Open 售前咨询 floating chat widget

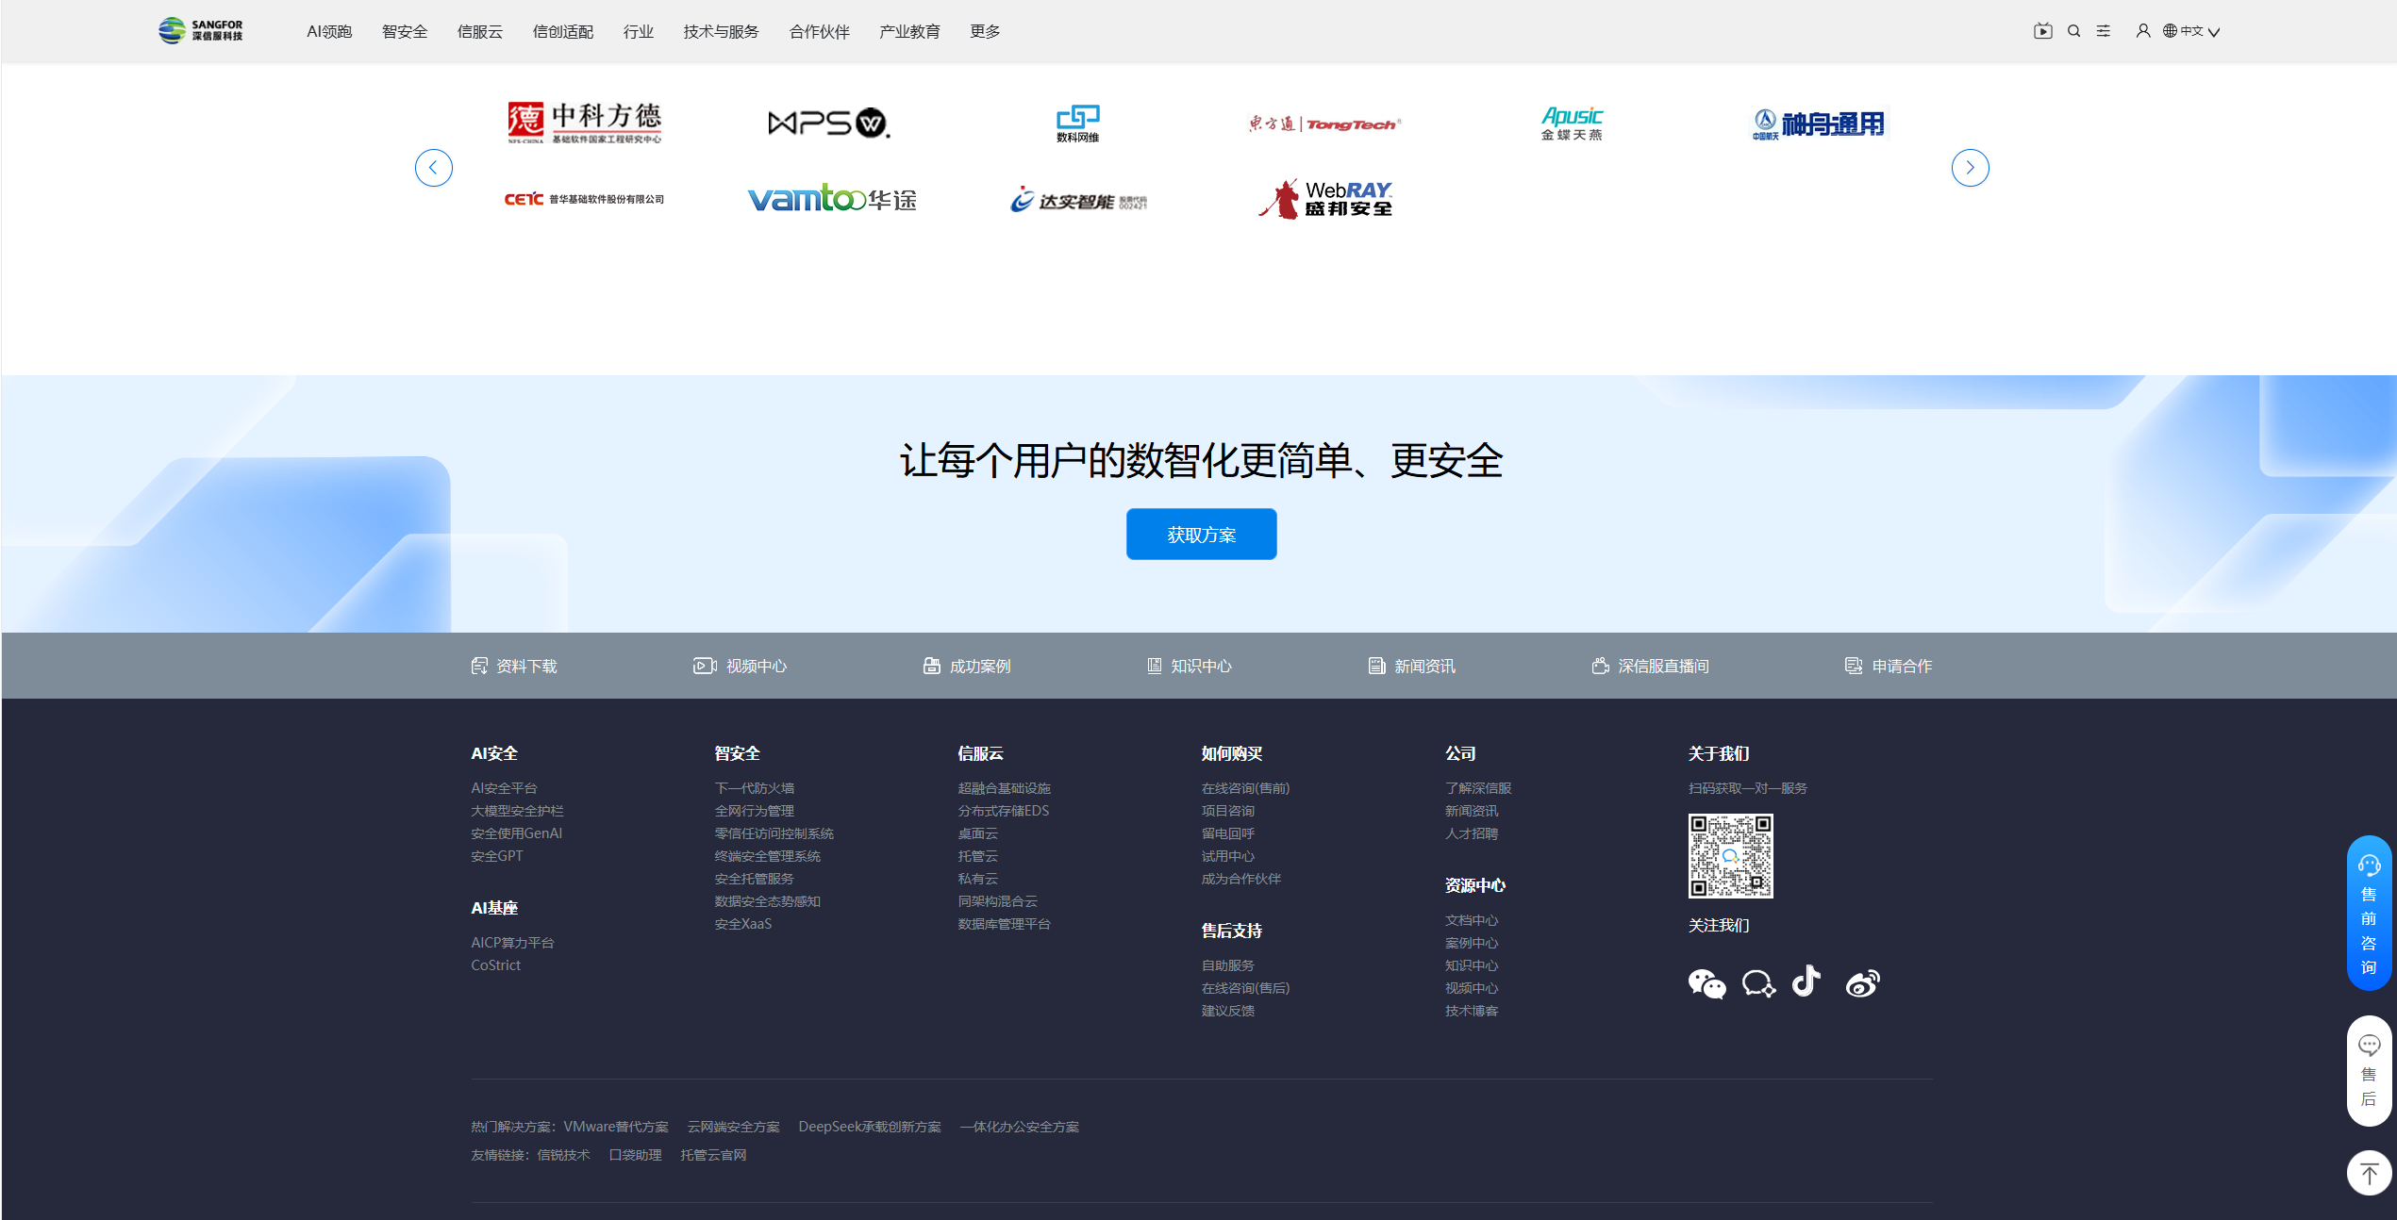coord(2369,913)
